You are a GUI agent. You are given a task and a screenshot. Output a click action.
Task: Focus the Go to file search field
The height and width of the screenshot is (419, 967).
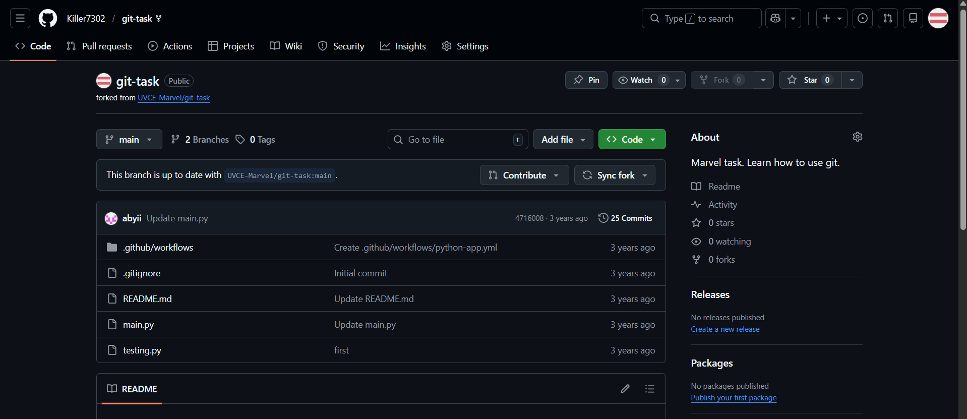click(x=458, y=139)
